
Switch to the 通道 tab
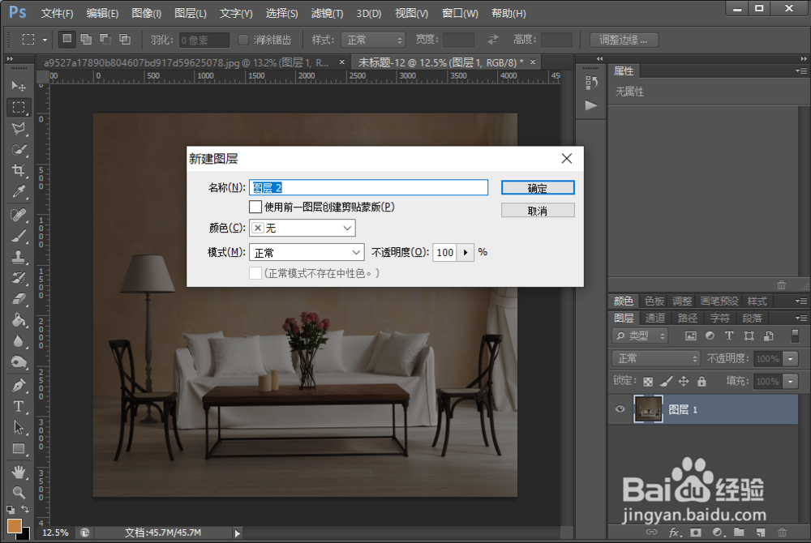(x=655, y=319)
